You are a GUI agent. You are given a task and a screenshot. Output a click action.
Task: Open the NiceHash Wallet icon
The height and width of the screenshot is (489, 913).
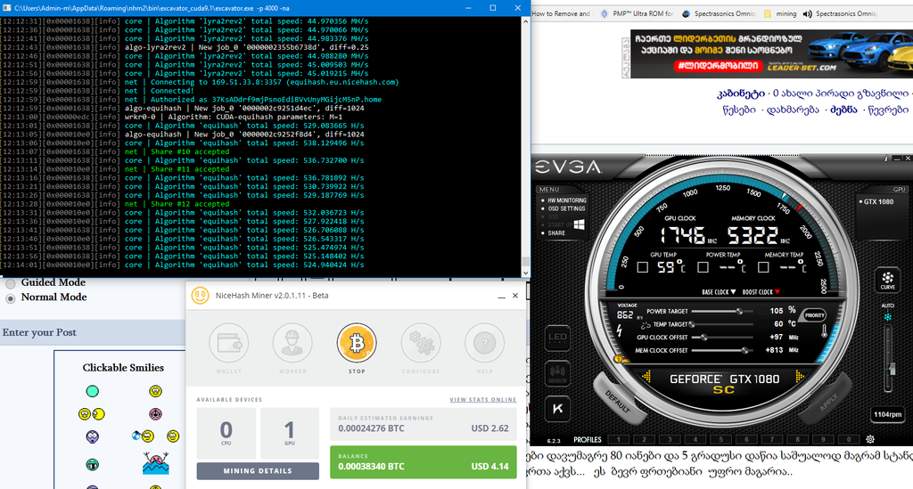tap(229, 343)
